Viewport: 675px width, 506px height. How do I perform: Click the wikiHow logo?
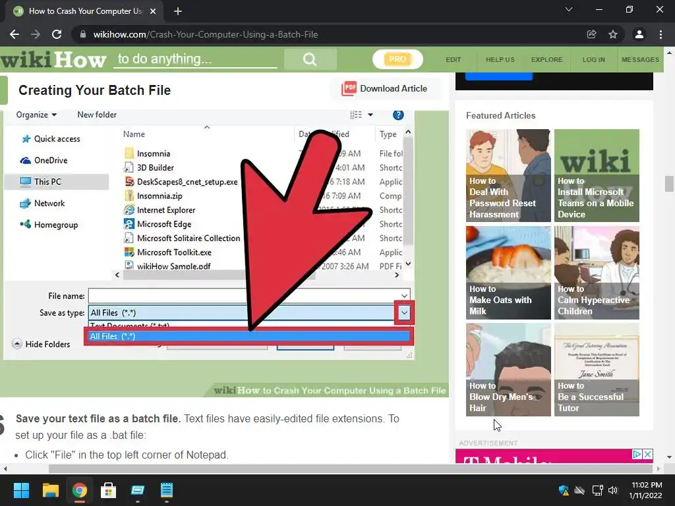coord(53,59)
